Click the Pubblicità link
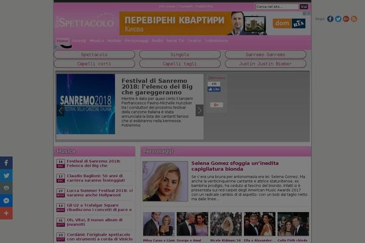 click(x=204, y=6)
